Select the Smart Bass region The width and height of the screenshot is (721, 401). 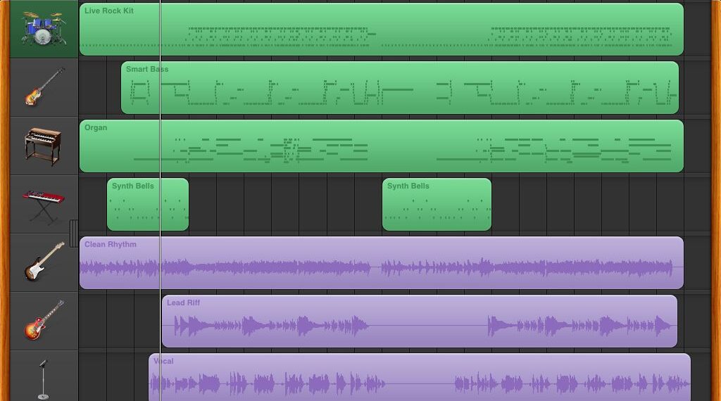(400, 88)
